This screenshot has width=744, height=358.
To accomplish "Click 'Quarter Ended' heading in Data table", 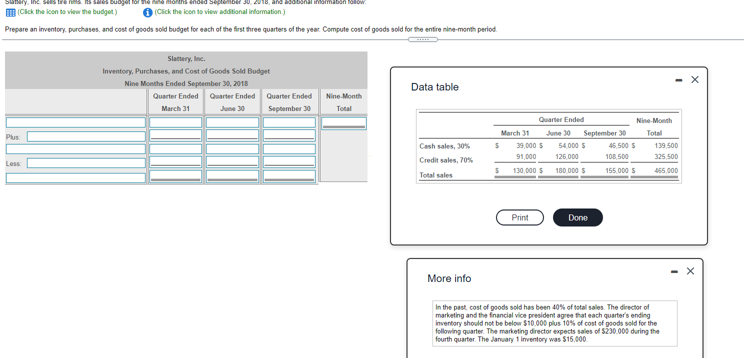I will coord(561,119).
